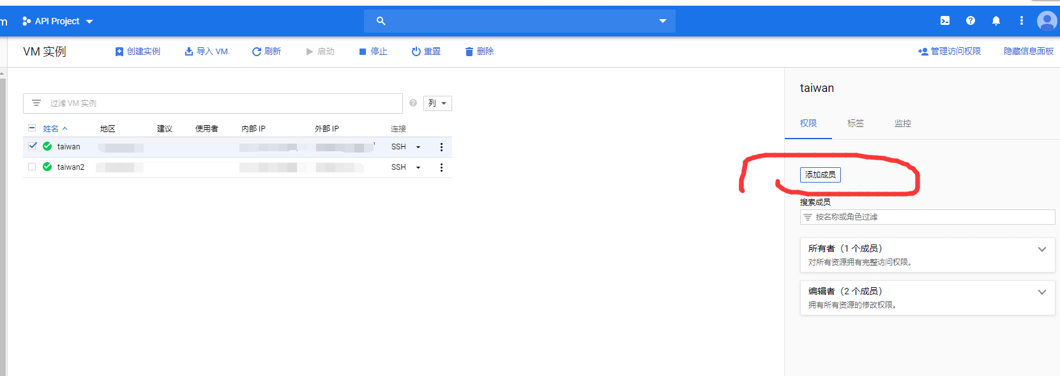Click the help question mark icon

tap(971, 21)
